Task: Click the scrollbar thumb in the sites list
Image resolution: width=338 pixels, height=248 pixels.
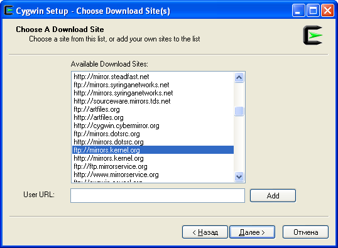Action: click(239, 111)
